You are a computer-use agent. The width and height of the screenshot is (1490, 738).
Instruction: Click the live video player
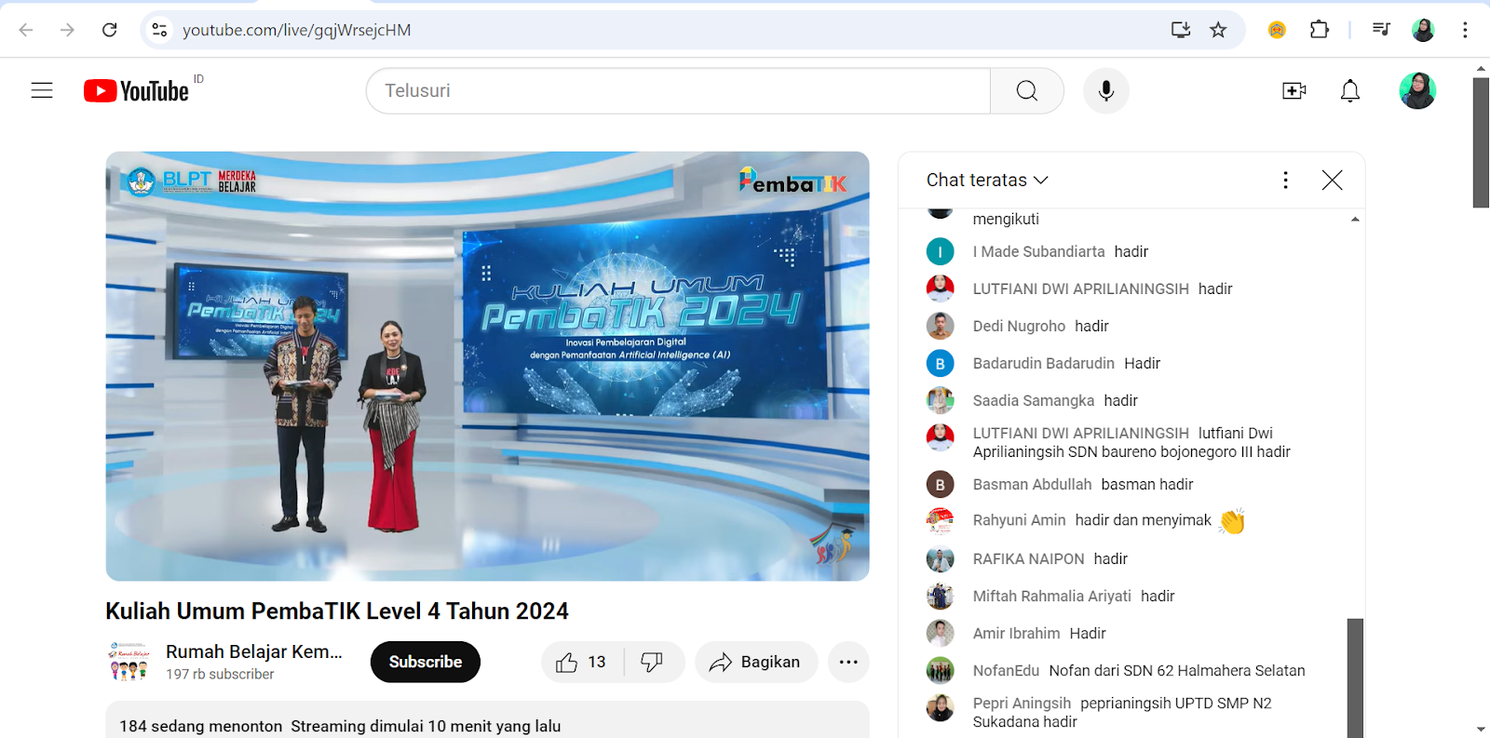tap(487, 366)
